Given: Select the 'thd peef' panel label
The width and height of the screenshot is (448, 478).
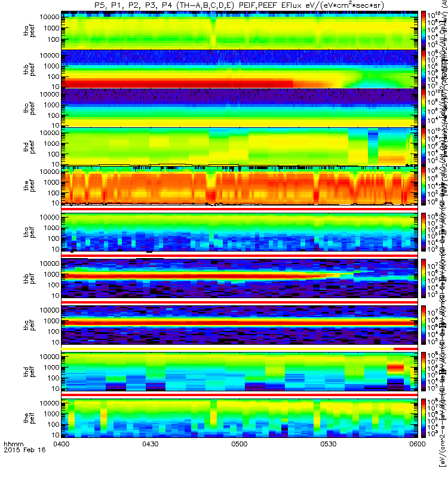Looking at the screenshot, I should tap(29, 147).
